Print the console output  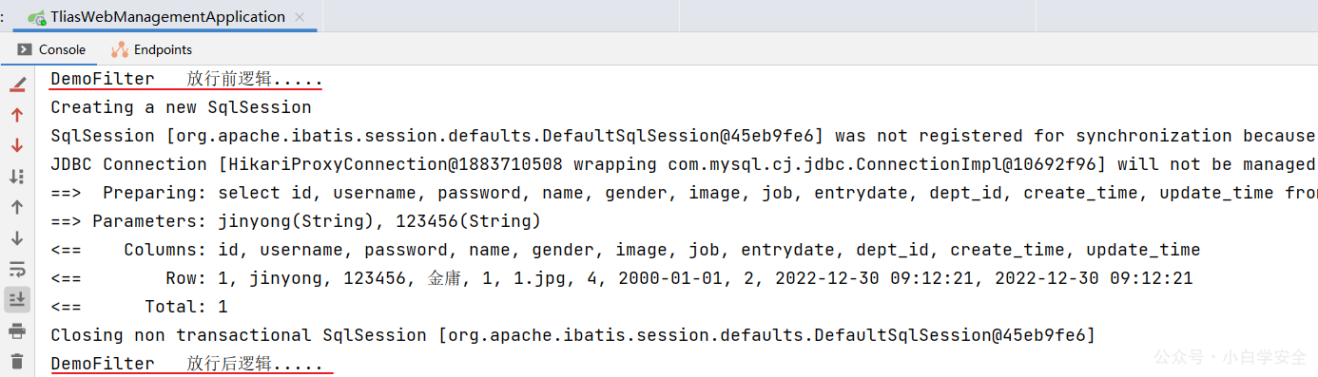(x=17, y=330)
